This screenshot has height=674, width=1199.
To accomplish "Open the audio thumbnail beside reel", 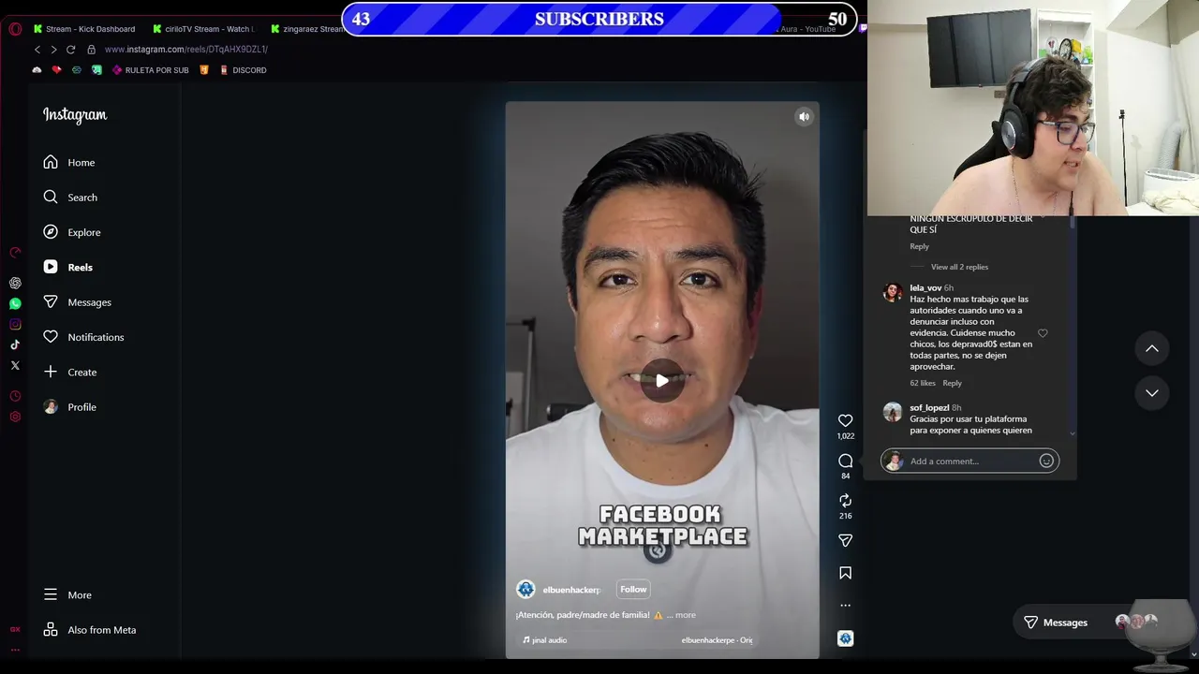I will click(845, 638).
